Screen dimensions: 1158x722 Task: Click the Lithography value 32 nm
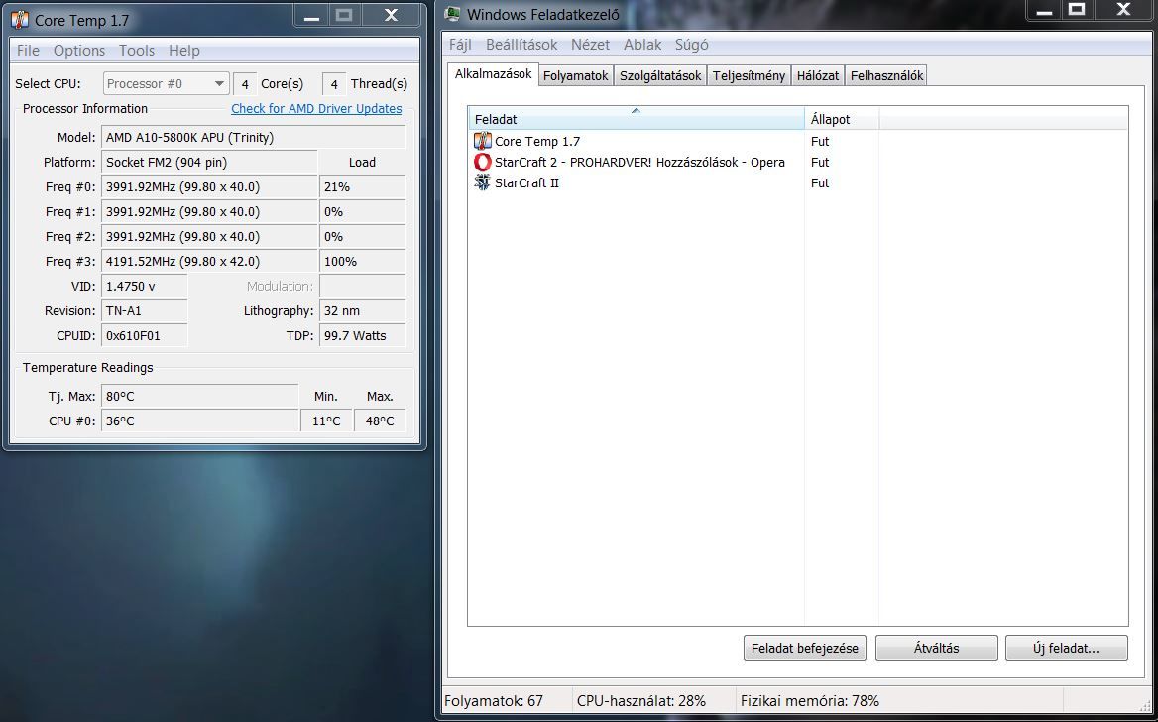[363, 311]
